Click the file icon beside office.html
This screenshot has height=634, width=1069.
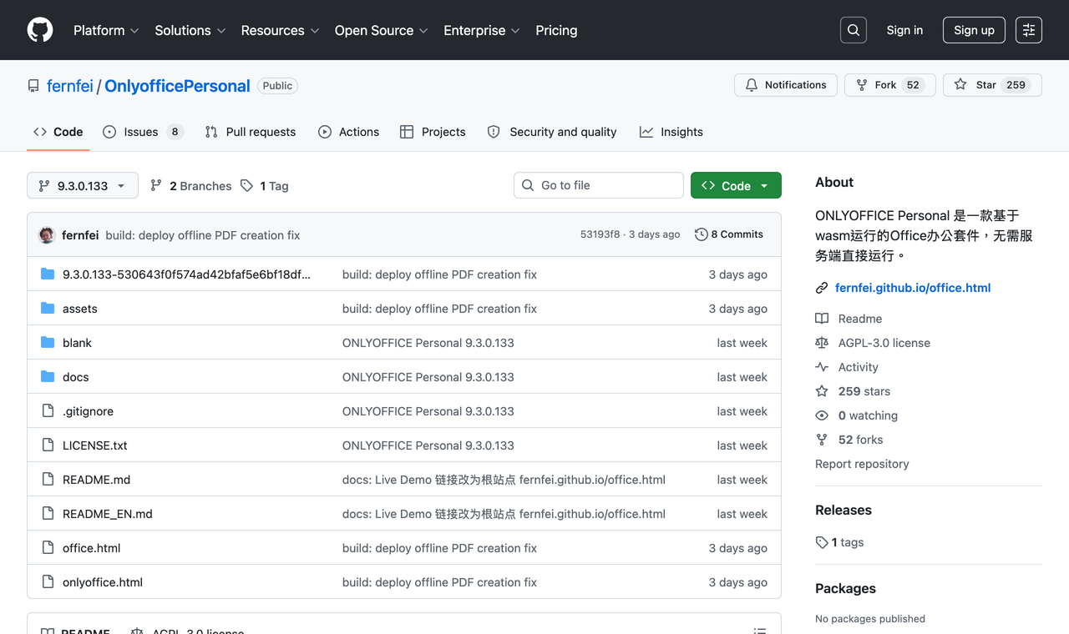point(48,548)
